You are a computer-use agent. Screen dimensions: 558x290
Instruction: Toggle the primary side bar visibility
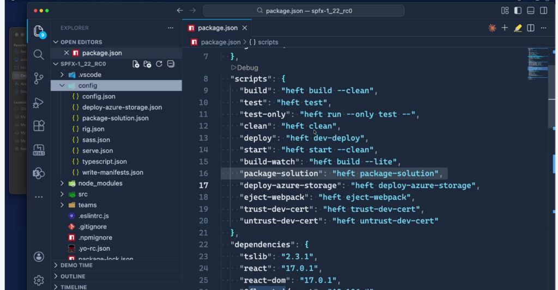pyautogui.click(x=518, y=10)
